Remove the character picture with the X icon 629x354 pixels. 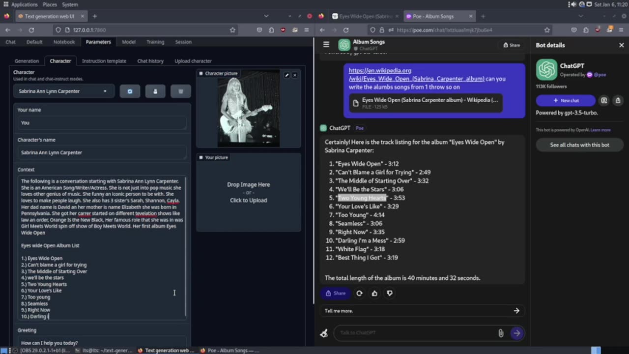click(x=295, y=75)
